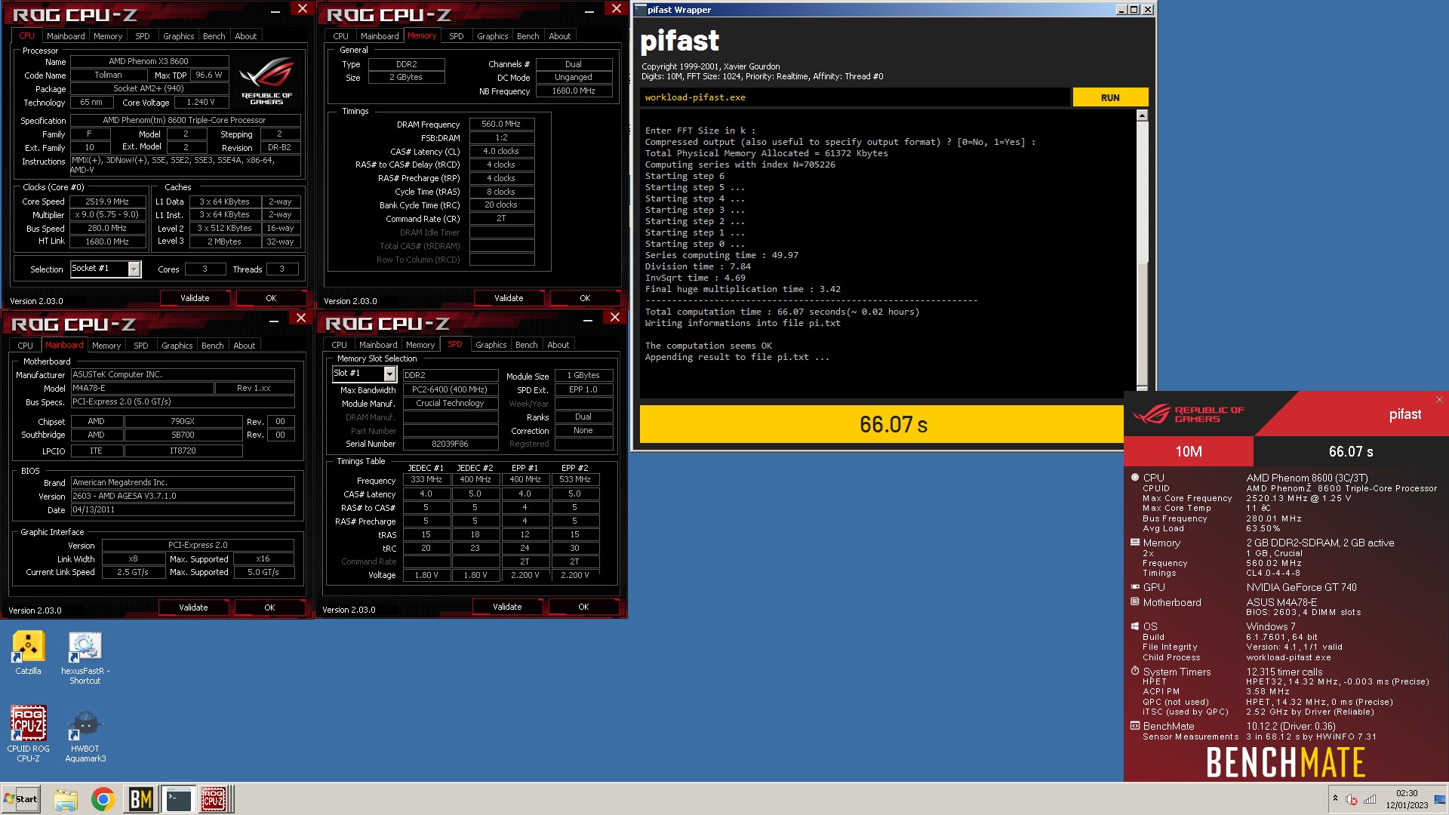The image size is (1449, 815).
Task: Open SPD tab in the Memory window
Action: (x=457, y=36)
